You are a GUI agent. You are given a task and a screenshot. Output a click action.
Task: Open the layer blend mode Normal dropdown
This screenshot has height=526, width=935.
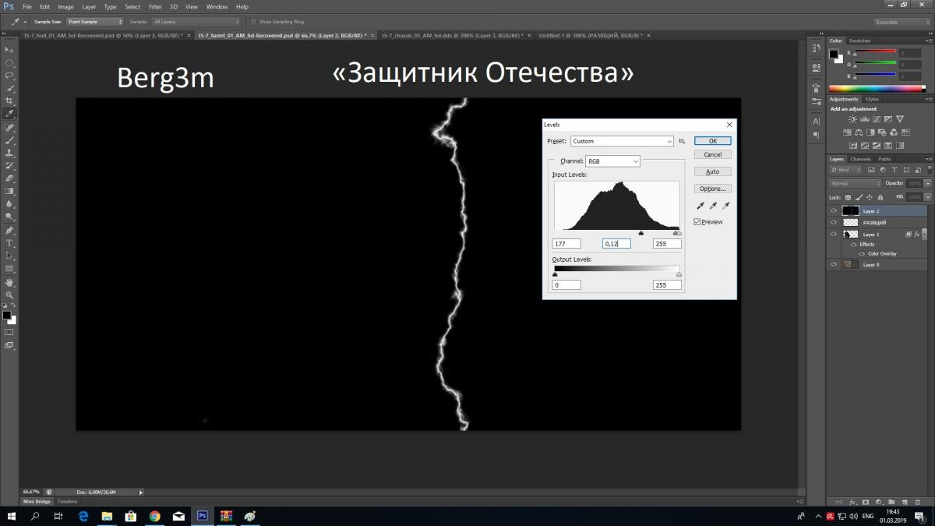point(855,184)
